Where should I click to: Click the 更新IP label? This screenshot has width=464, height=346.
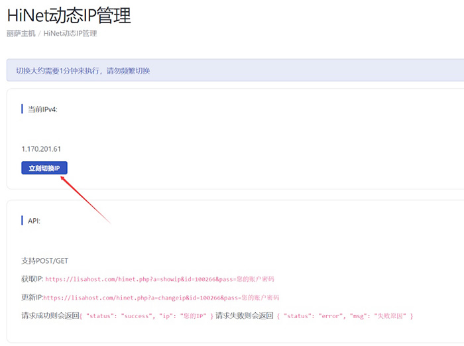click(x=32, y=298)
